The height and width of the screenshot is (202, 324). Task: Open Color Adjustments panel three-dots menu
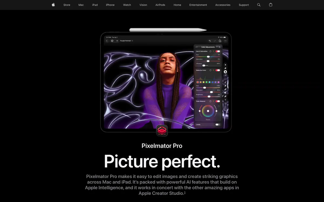(x=196, y=47)
